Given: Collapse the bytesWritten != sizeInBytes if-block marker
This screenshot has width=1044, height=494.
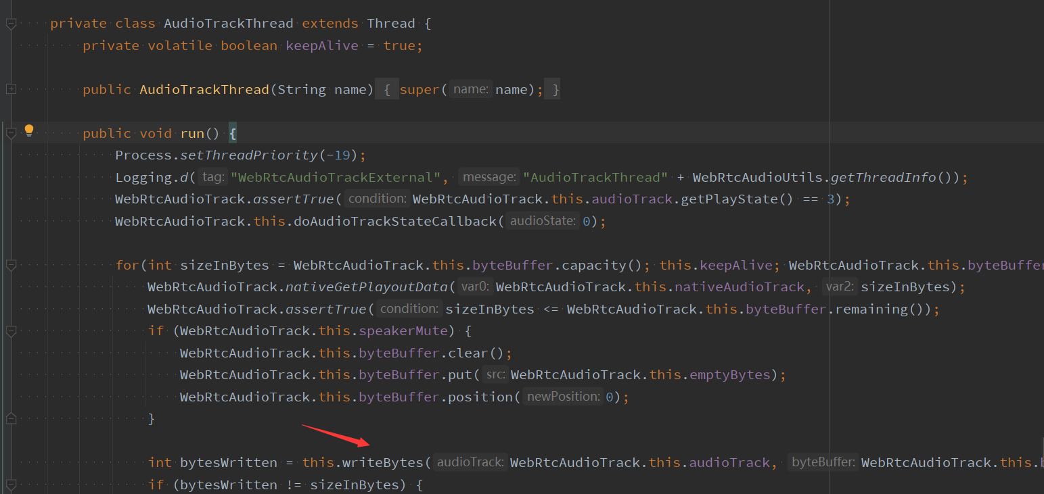Looking at the screenshot, I should pyautogui.click(x=11, y=485).
